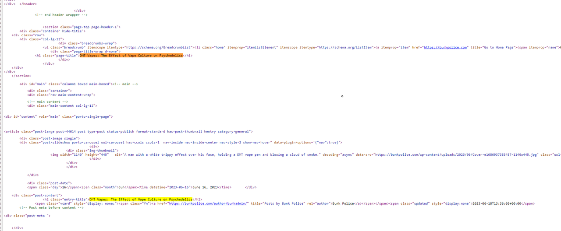Open the bunkpolice.com/author/bunkadmin/ link
The height and width of the screenshot is (231, 561).
coord(209,203)
